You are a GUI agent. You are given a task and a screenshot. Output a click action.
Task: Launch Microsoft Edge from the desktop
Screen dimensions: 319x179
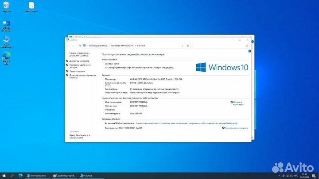(6, 58)
